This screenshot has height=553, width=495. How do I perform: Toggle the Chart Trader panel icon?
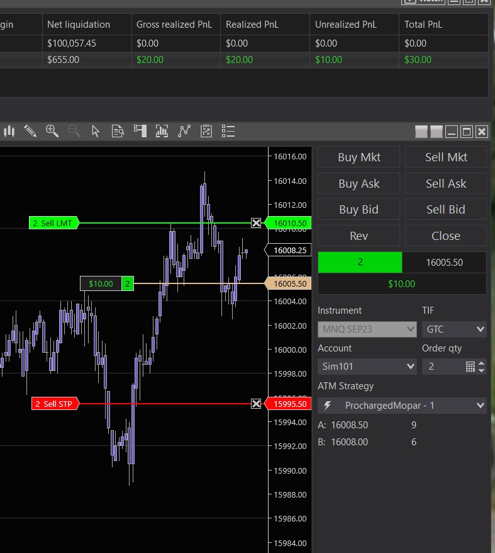pos(140,131)
